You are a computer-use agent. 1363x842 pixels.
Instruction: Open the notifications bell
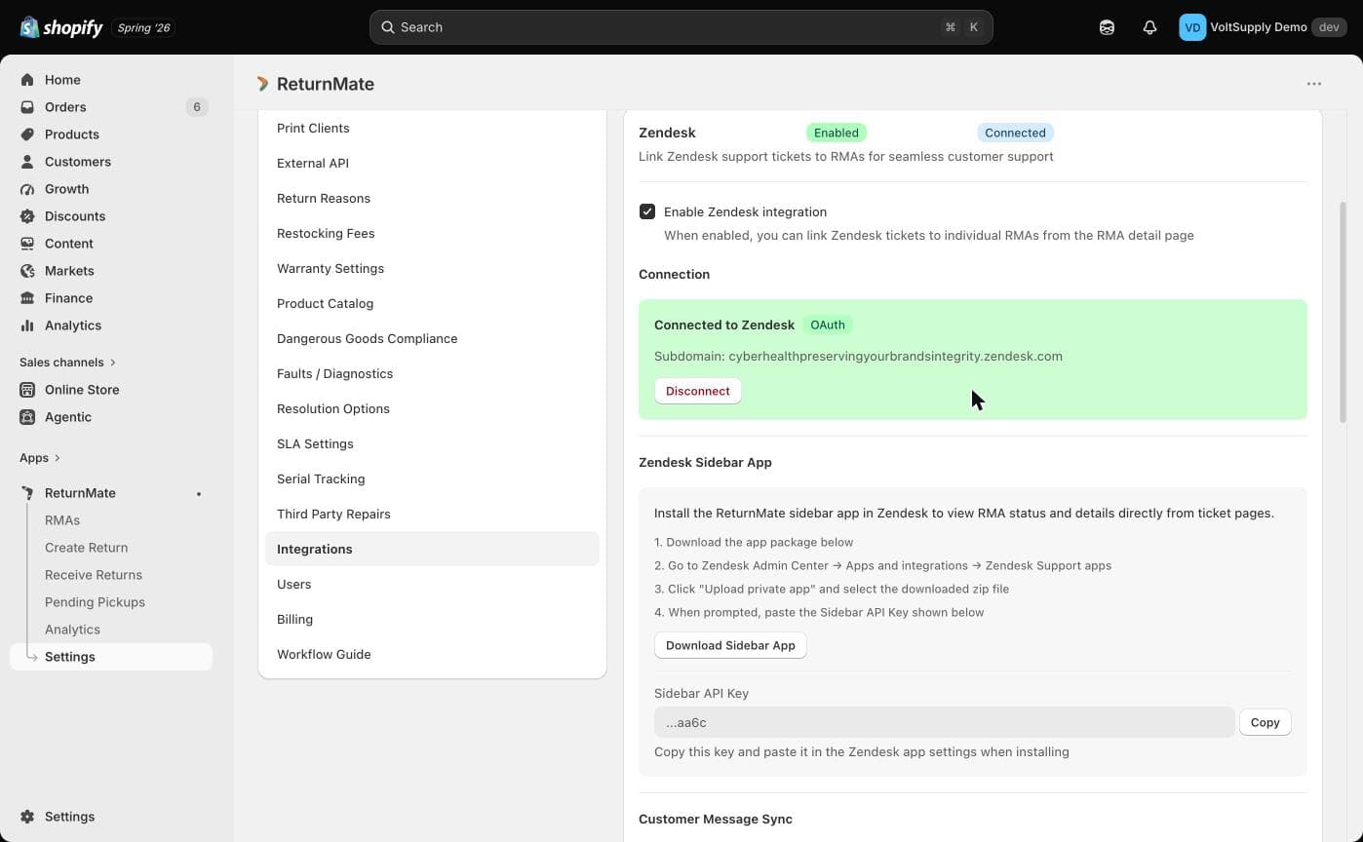pos(1149,27)
